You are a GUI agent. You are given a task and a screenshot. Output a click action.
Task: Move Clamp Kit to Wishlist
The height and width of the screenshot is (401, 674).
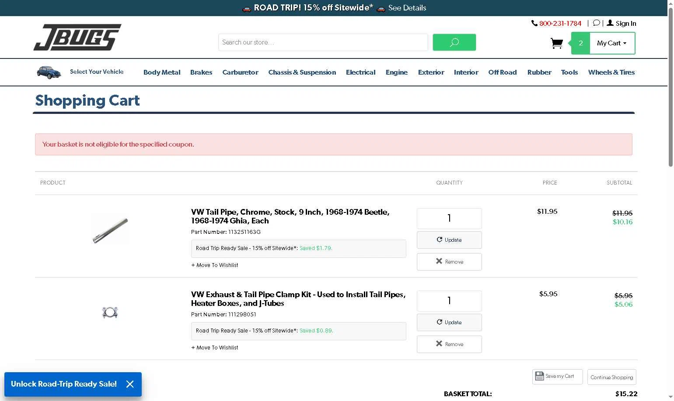click(215, 348)
